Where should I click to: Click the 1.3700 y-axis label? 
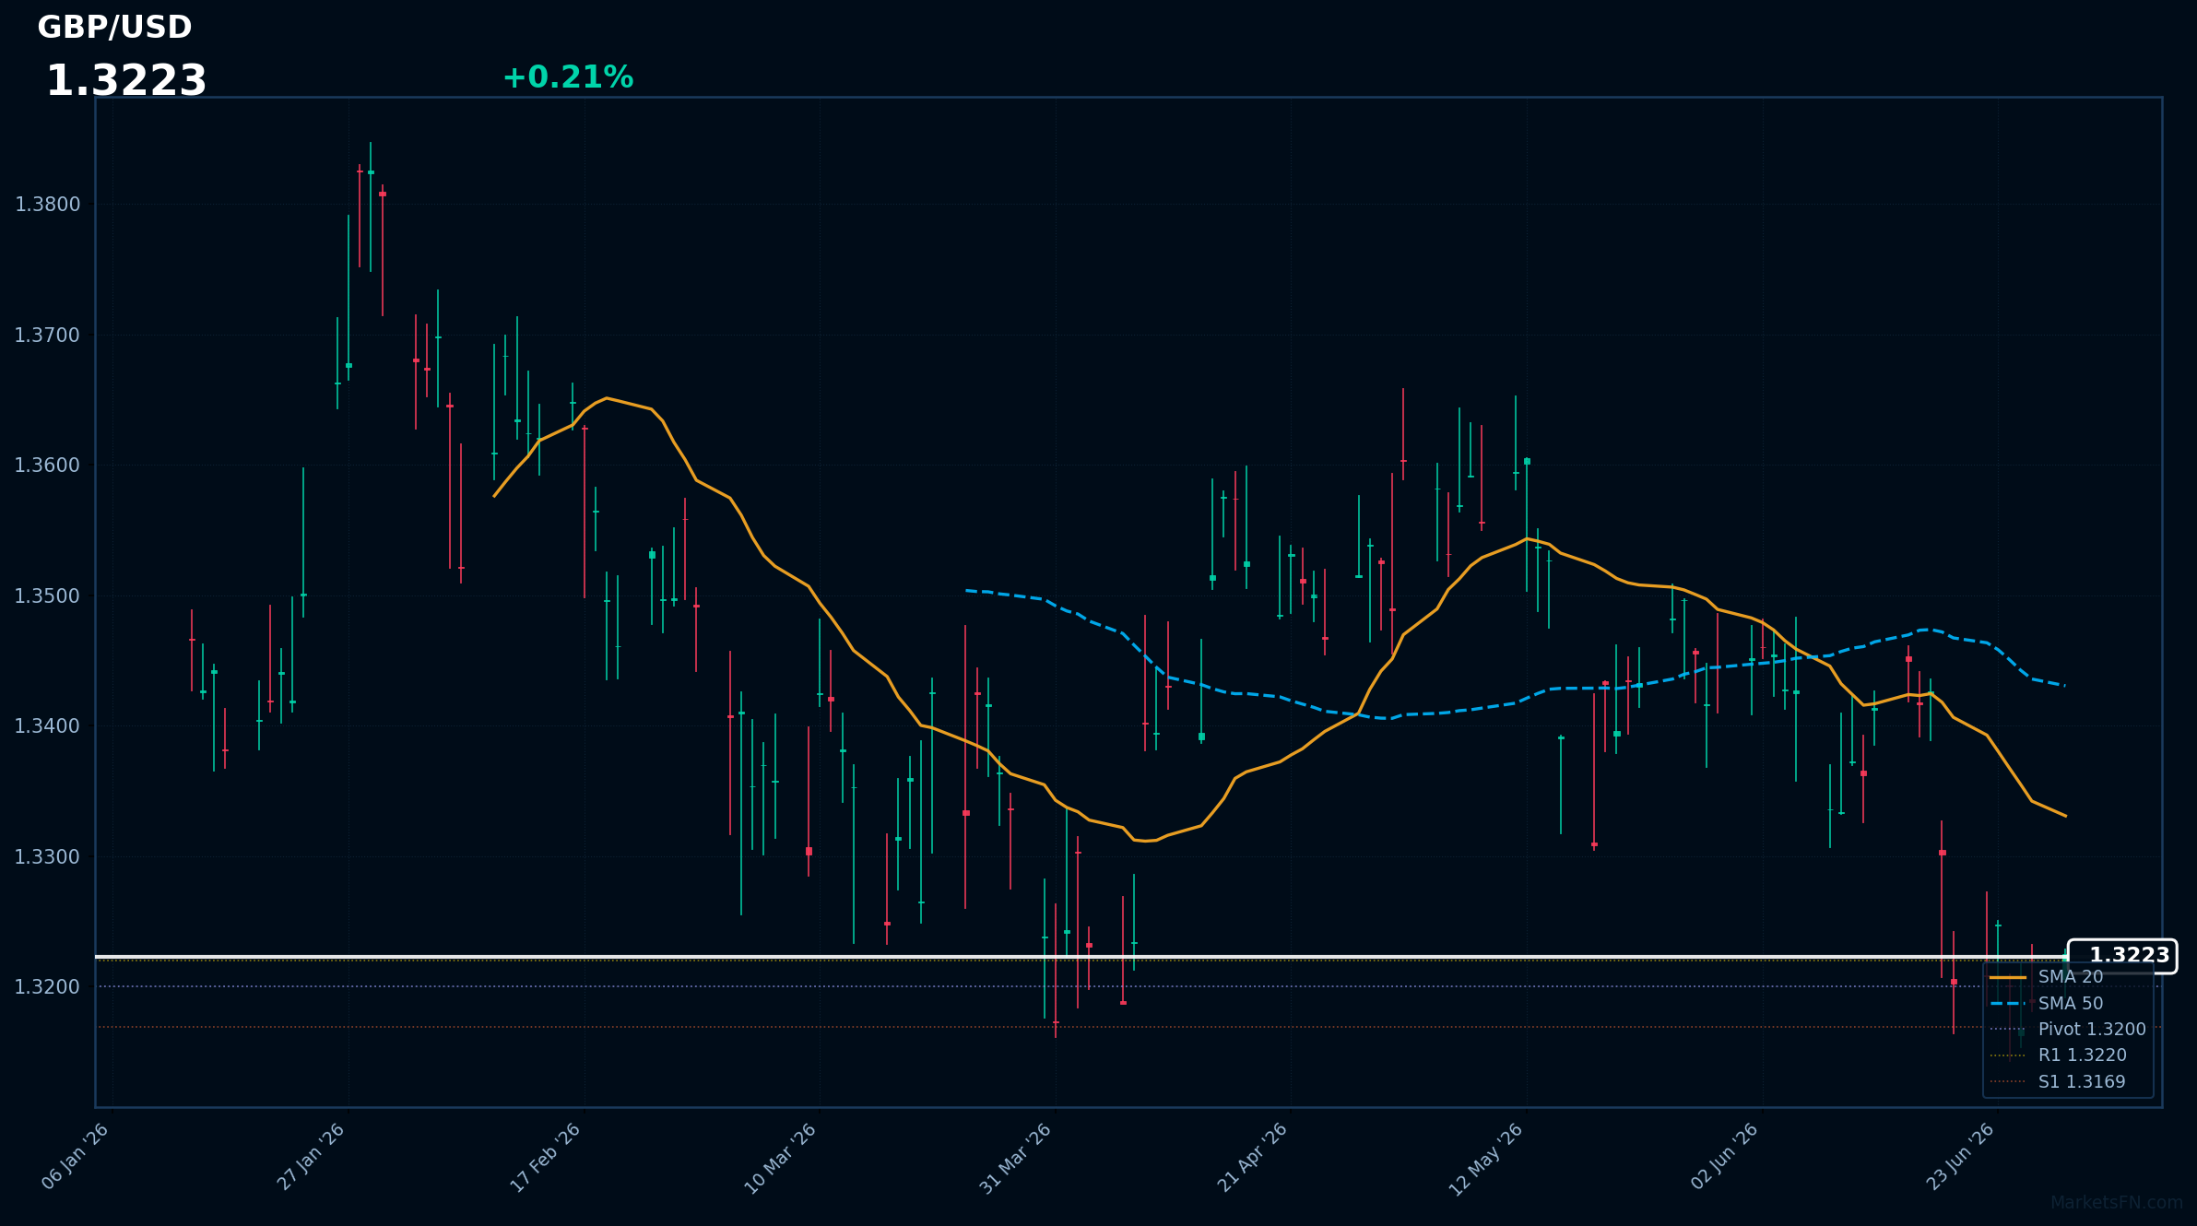47,336
